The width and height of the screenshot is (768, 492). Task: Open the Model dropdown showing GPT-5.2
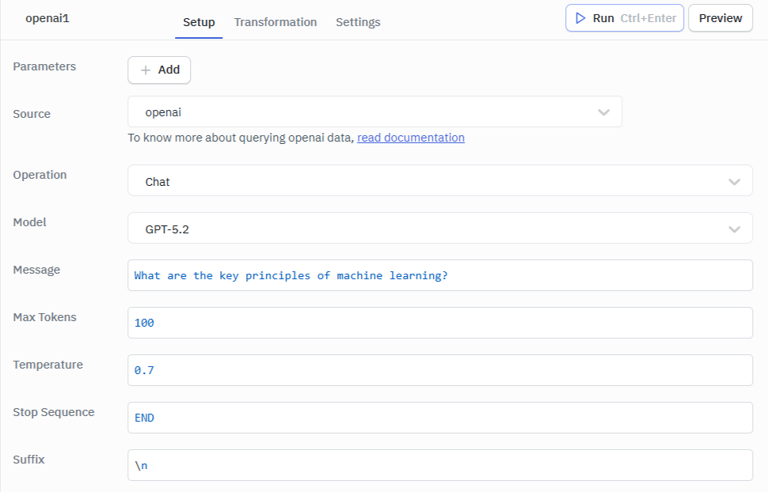(x=440, y=229)
